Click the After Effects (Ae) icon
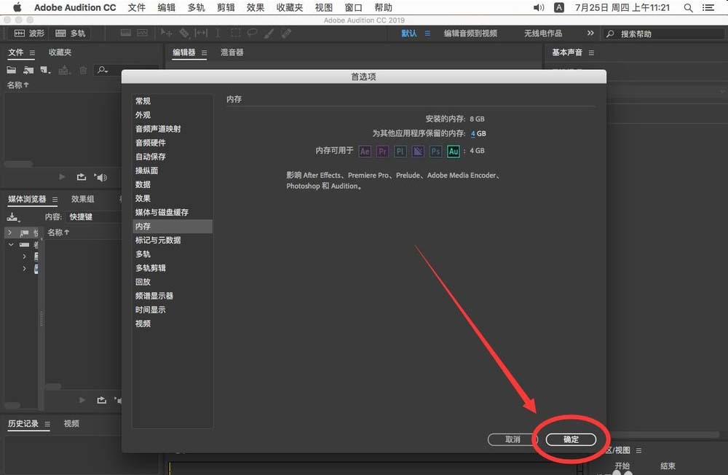This screenshot has height=475, width=728. (x=365, y=151)
